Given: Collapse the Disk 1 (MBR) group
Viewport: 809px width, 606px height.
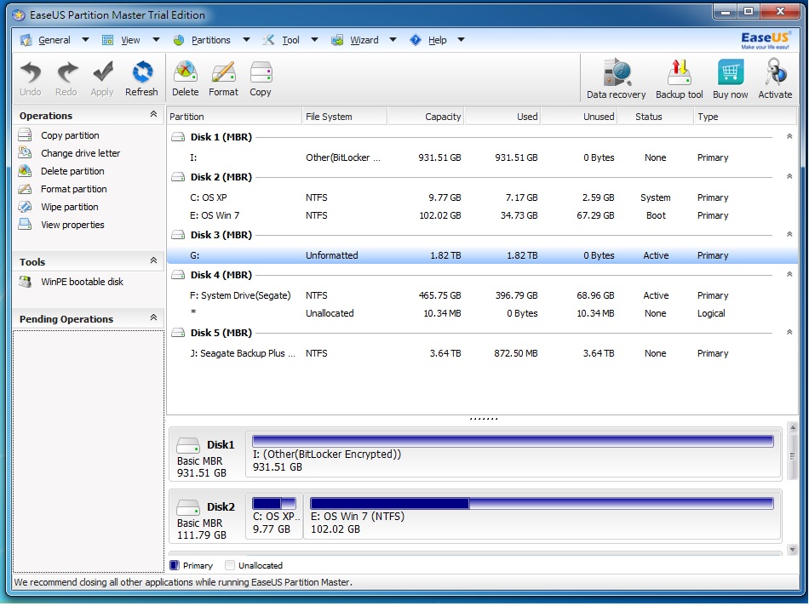Looking at the screenshot, I should point(789,137).
